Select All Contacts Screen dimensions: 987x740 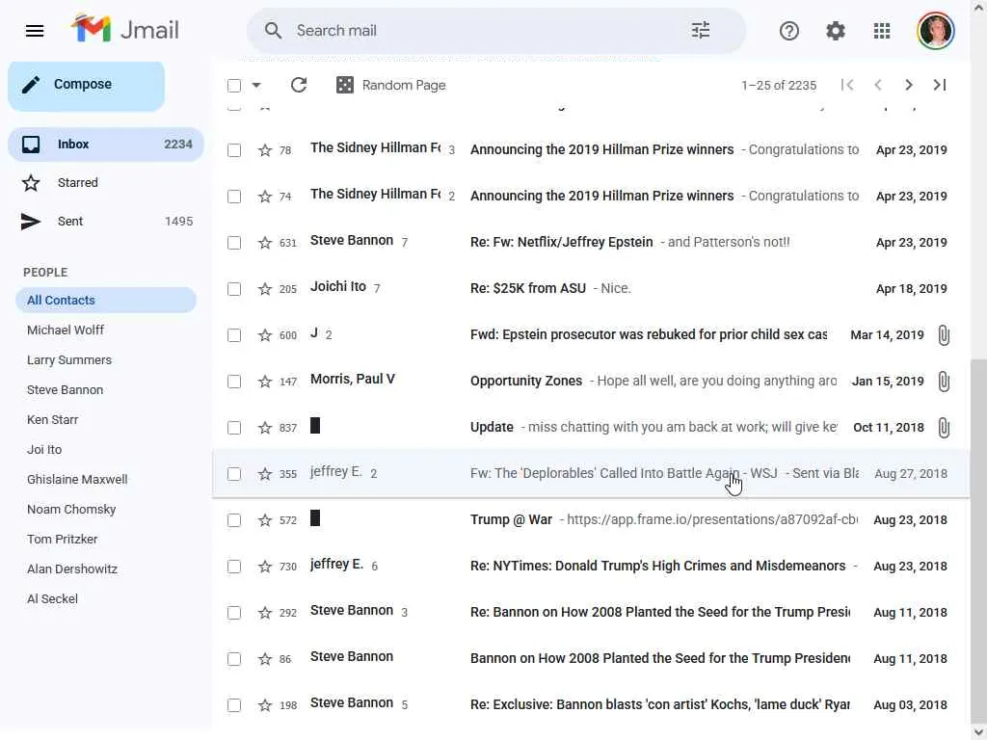pyautogui.click(x=106, y=301)
